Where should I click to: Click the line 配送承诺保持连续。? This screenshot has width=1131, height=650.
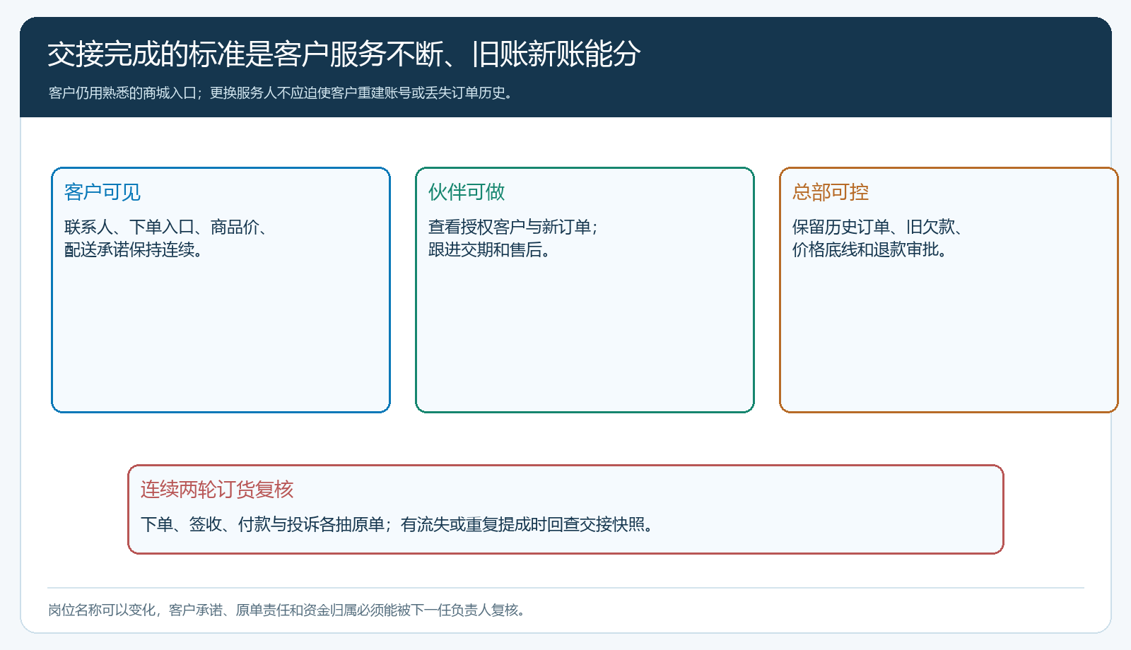[134, 249]
